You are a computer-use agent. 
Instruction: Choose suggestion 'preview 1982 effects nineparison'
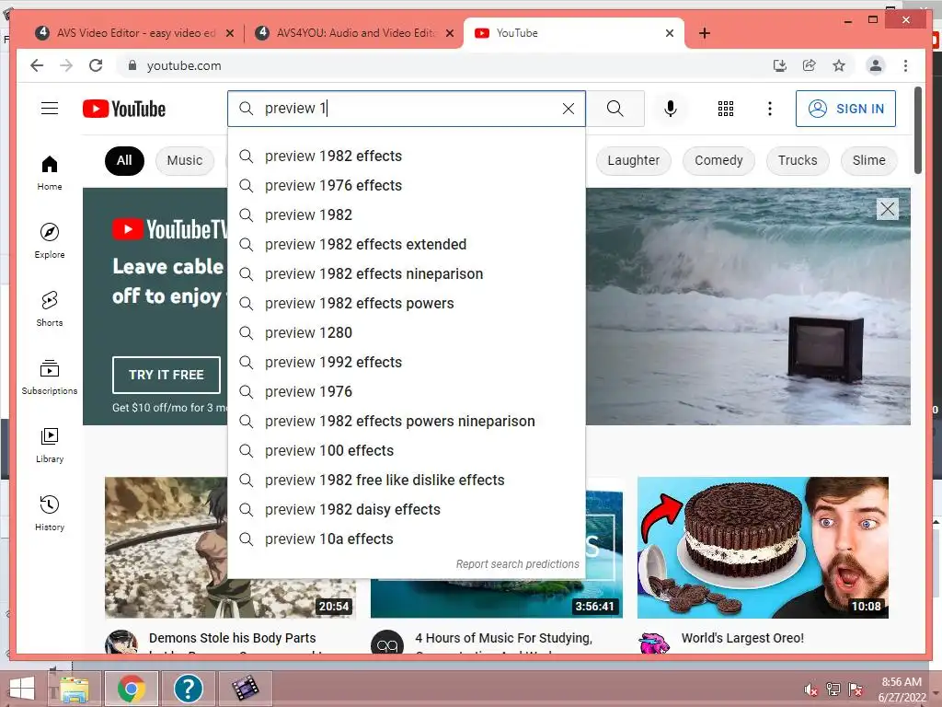(407, 274)
